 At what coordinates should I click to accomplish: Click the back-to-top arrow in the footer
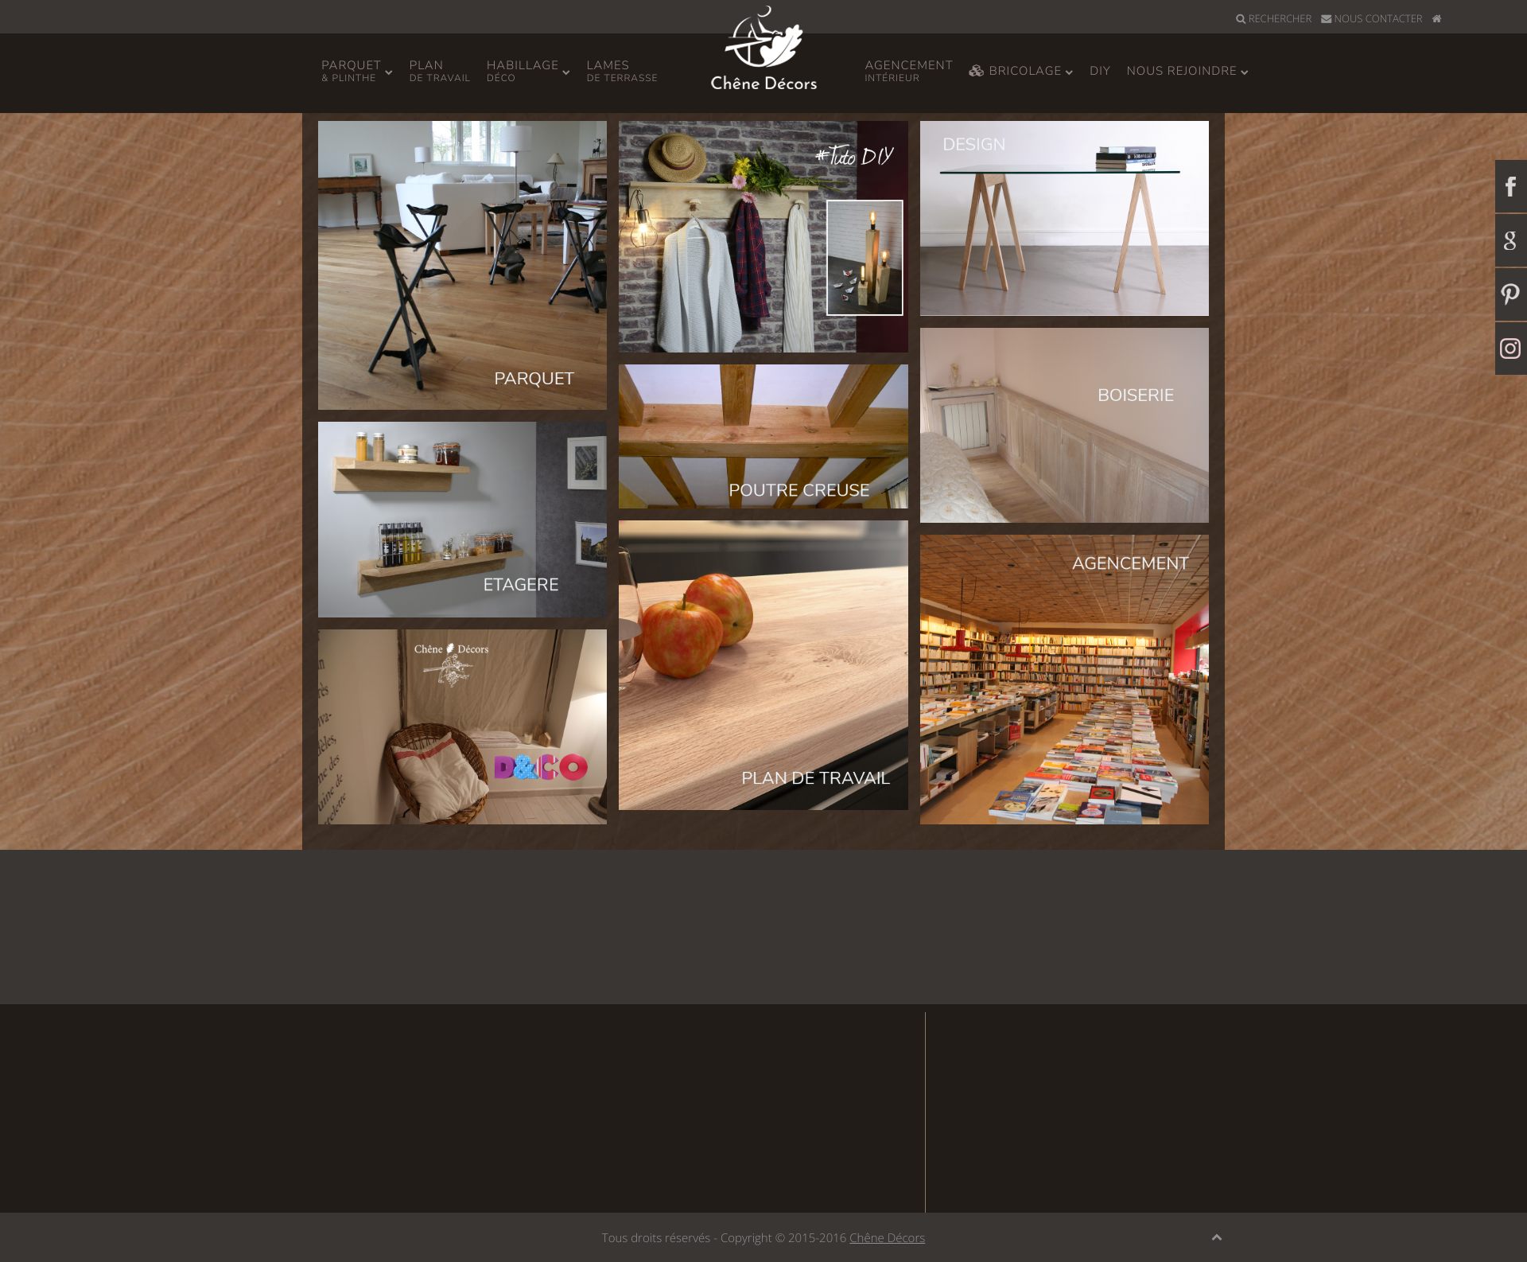[x=1216, y=1237]
